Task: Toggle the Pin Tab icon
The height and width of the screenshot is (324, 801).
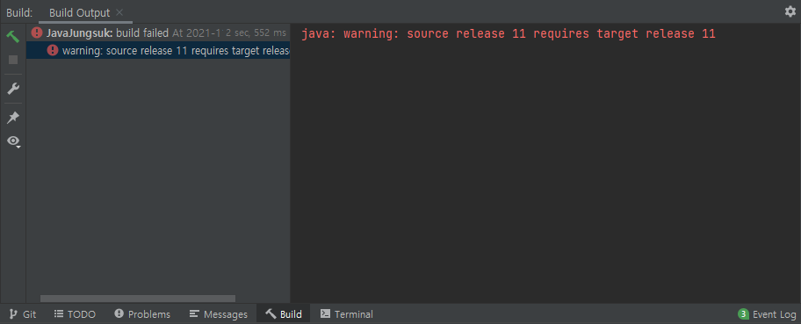Action: [13, 118]
